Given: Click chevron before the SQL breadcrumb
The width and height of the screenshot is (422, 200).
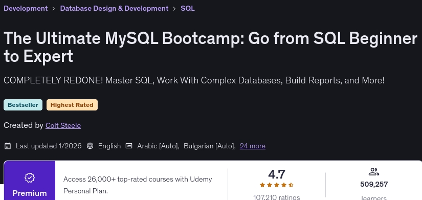Looking at the screenshot, I should [174, 9].
